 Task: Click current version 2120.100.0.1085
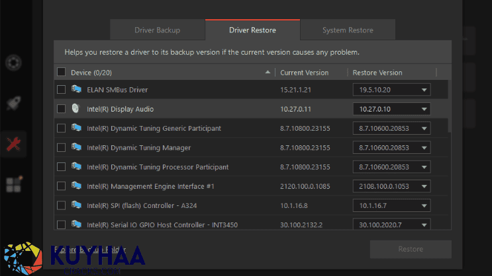(305, 186)
